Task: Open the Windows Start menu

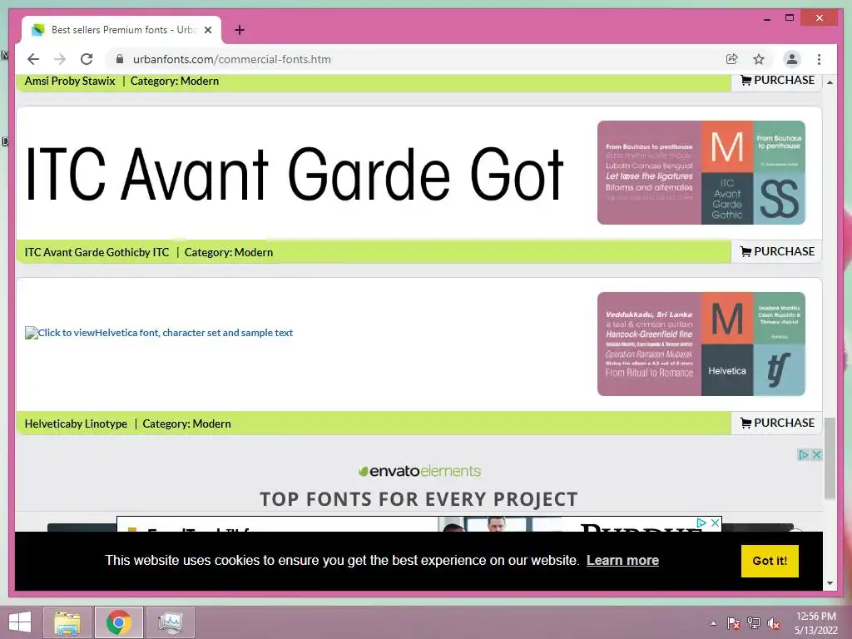Action: (x=20, y=622)
